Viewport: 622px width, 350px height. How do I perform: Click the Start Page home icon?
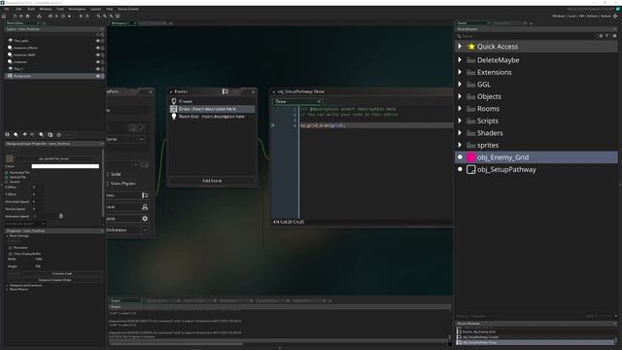pos(4,17)
